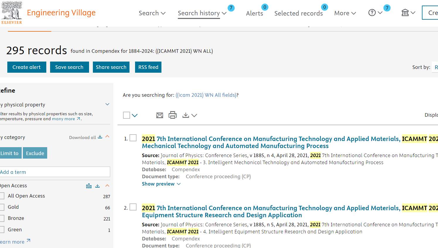Click the All Open Access count 287

point(107,196)
